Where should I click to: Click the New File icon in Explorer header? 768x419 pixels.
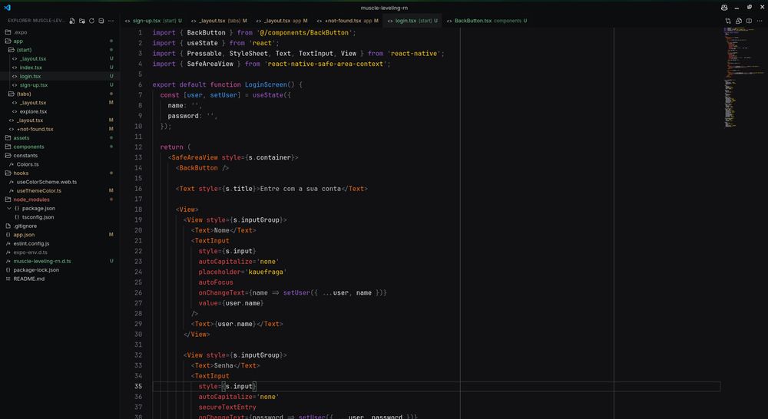(x=72, y=21)
